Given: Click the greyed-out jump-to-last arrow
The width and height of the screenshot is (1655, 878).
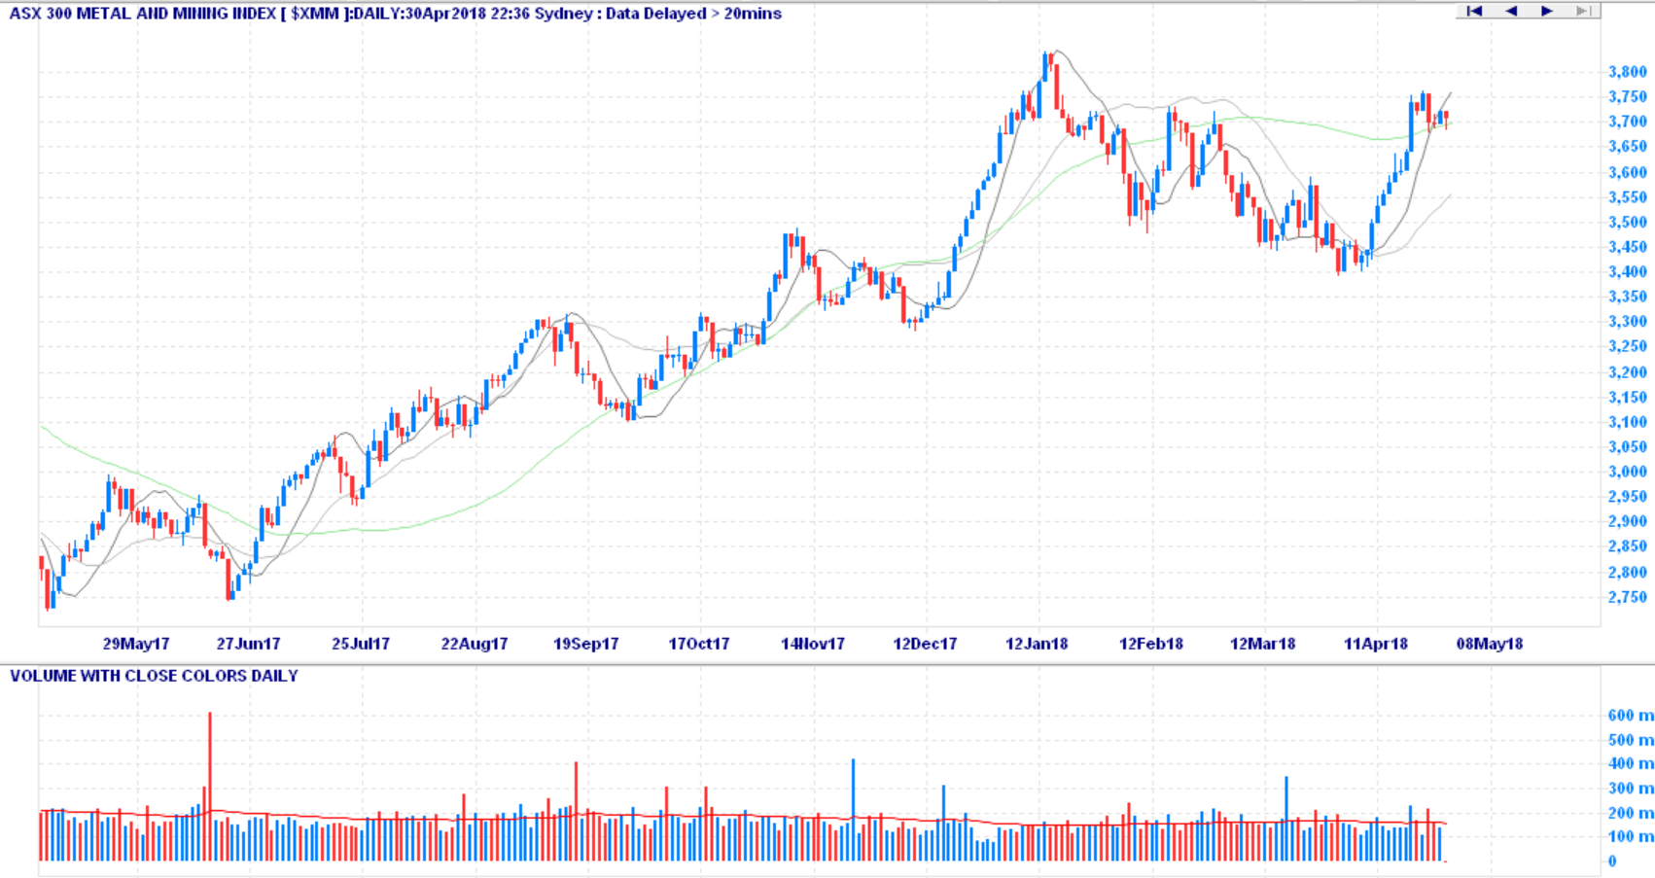Looking at the screenshot, I should [1582, 11].
